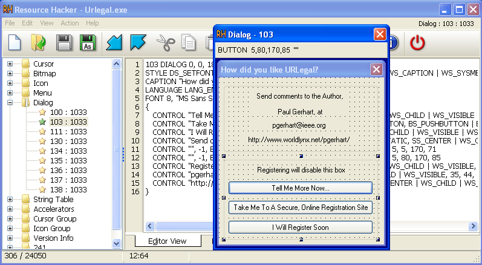Click the New blank file icon
The height and width of the screenshot is (265, 482).
click(x=15, y=42)
